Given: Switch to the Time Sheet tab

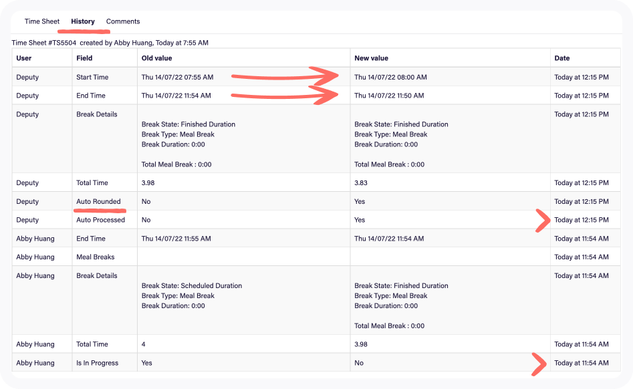Looking at the screenshot, I should (x=42, y=21).
